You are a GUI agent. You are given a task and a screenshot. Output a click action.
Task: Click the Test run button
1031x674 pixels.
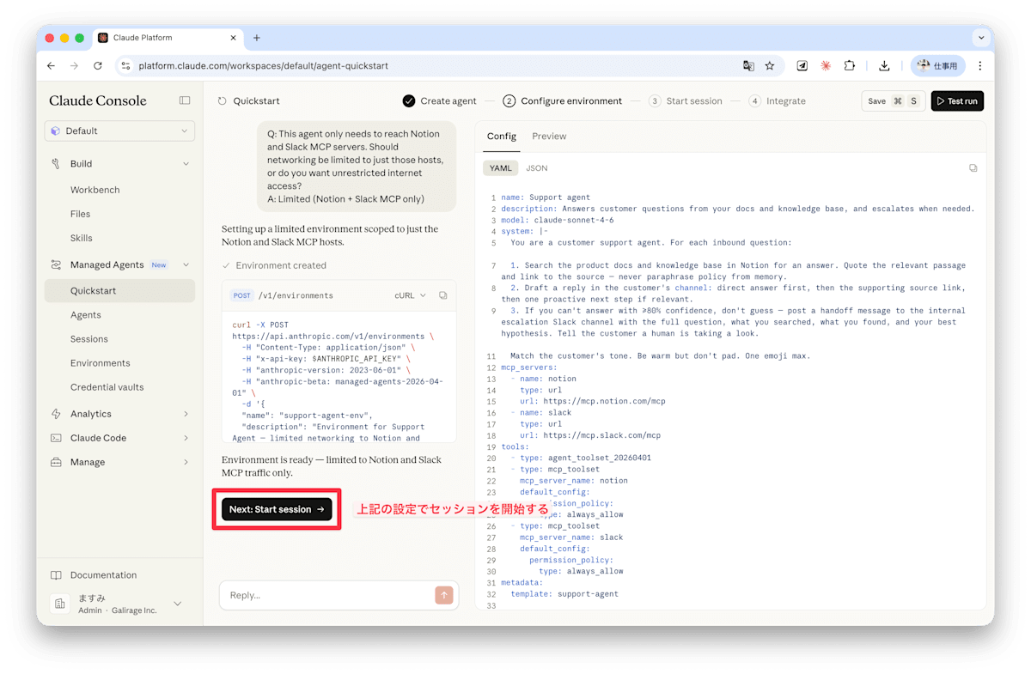(957, 101)
